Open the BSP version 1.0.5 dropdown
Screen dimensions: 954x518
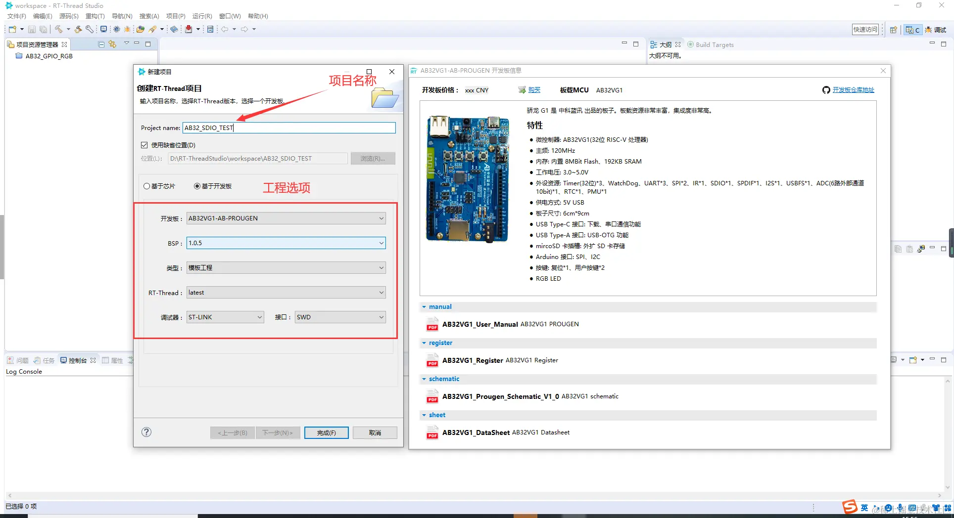coord(286,243)
